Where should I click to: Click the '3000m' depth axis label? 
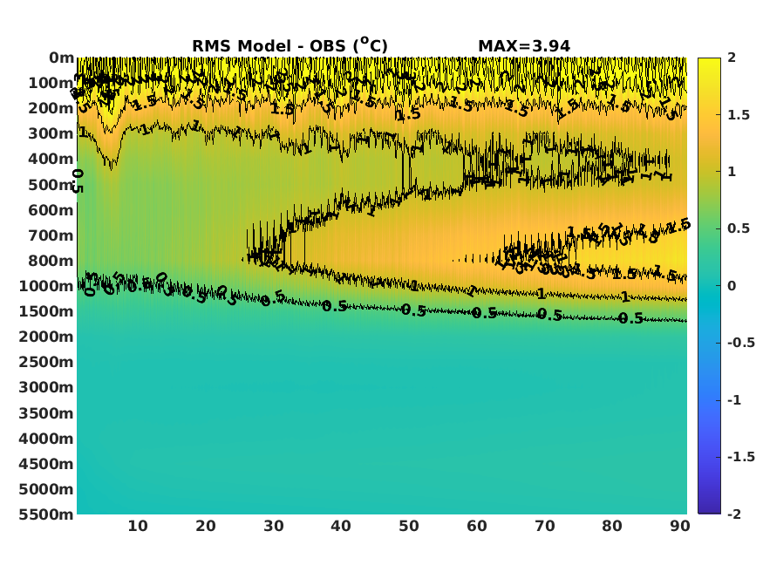pos(46,387)
